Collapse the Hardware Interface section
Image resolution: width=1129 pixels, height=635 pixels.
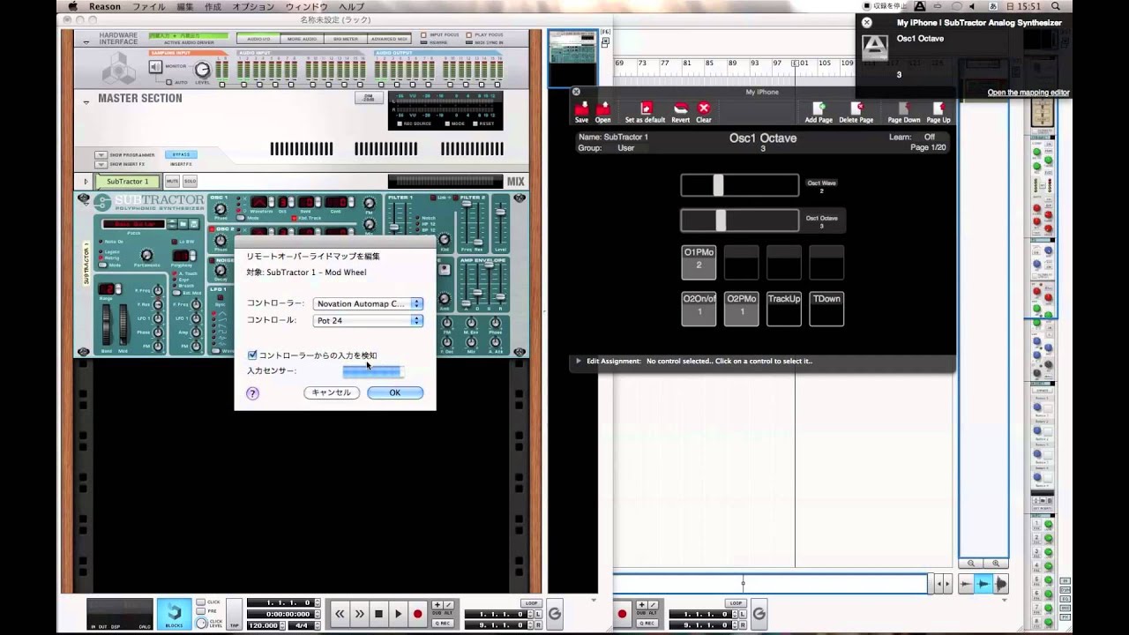click(x=86, y=43)
